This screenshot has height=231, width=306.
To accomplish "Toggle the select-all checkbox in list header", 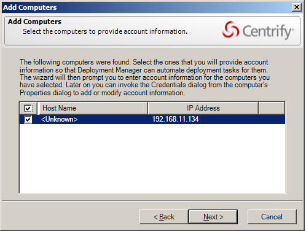I will pos(28,108).
